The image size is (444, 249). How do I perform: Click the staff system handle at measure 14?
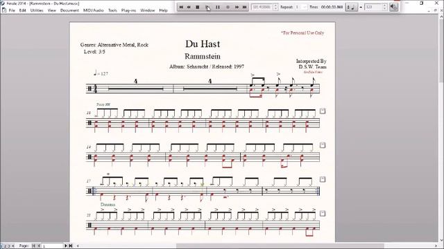click(323, 145)
